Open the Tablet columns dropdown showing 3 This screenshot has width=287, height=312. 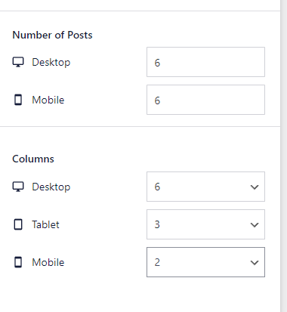click(205, 224)
